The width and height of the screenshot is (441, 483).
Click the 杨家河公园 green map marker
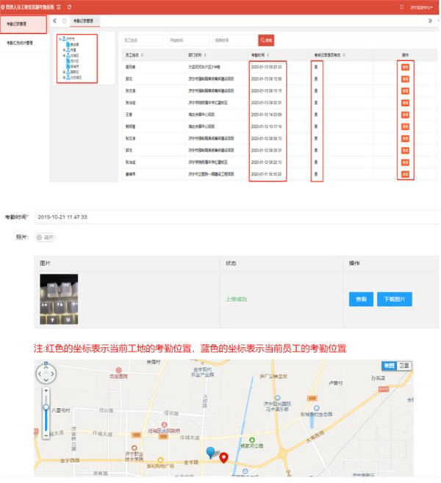252,440
